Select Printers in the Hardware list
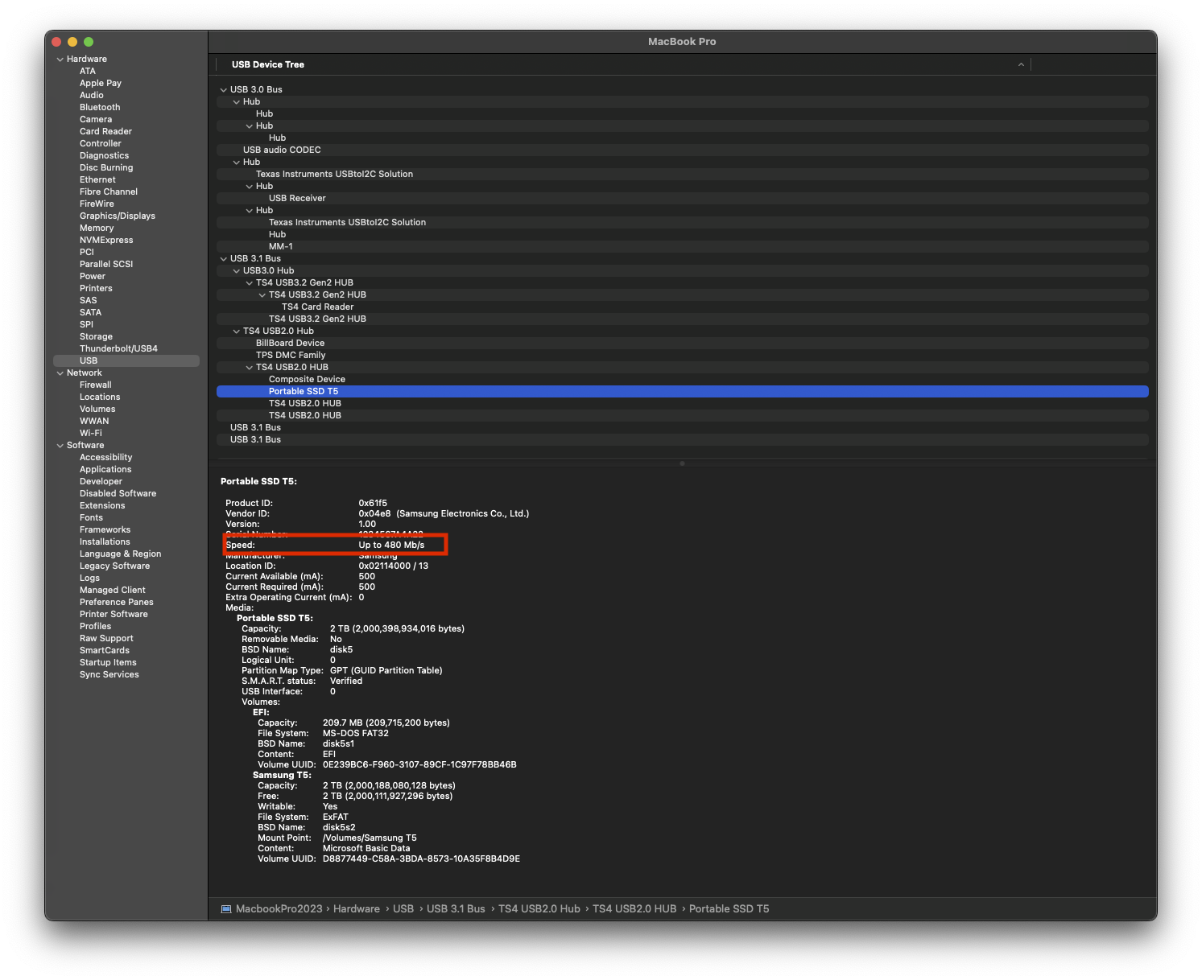1202x980 pixels. 96,288
